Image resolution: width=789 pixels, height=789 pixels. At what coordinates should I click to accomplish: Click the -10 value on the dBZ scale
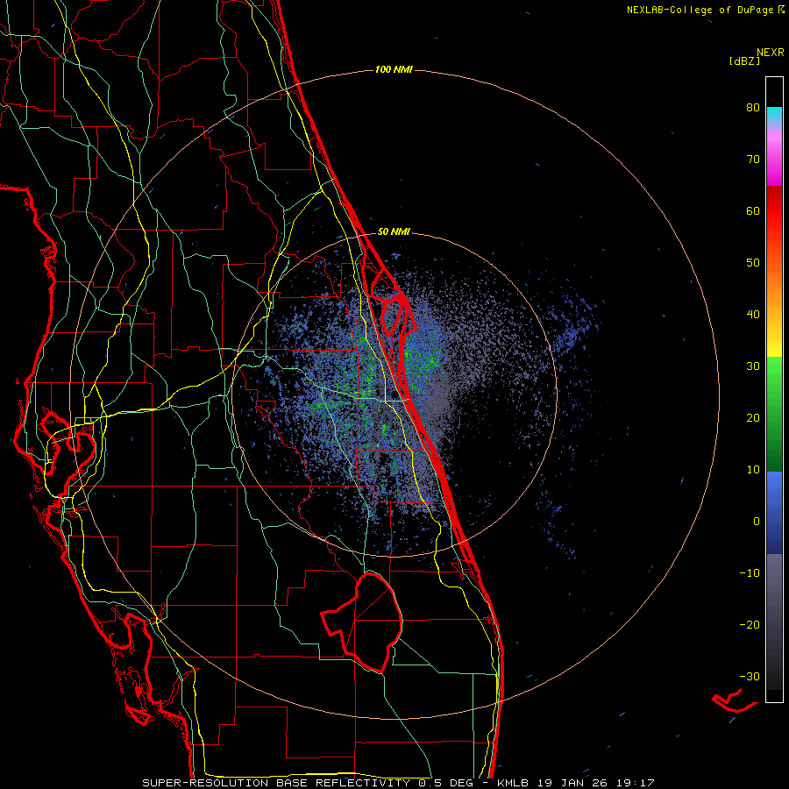click(750, 573)
